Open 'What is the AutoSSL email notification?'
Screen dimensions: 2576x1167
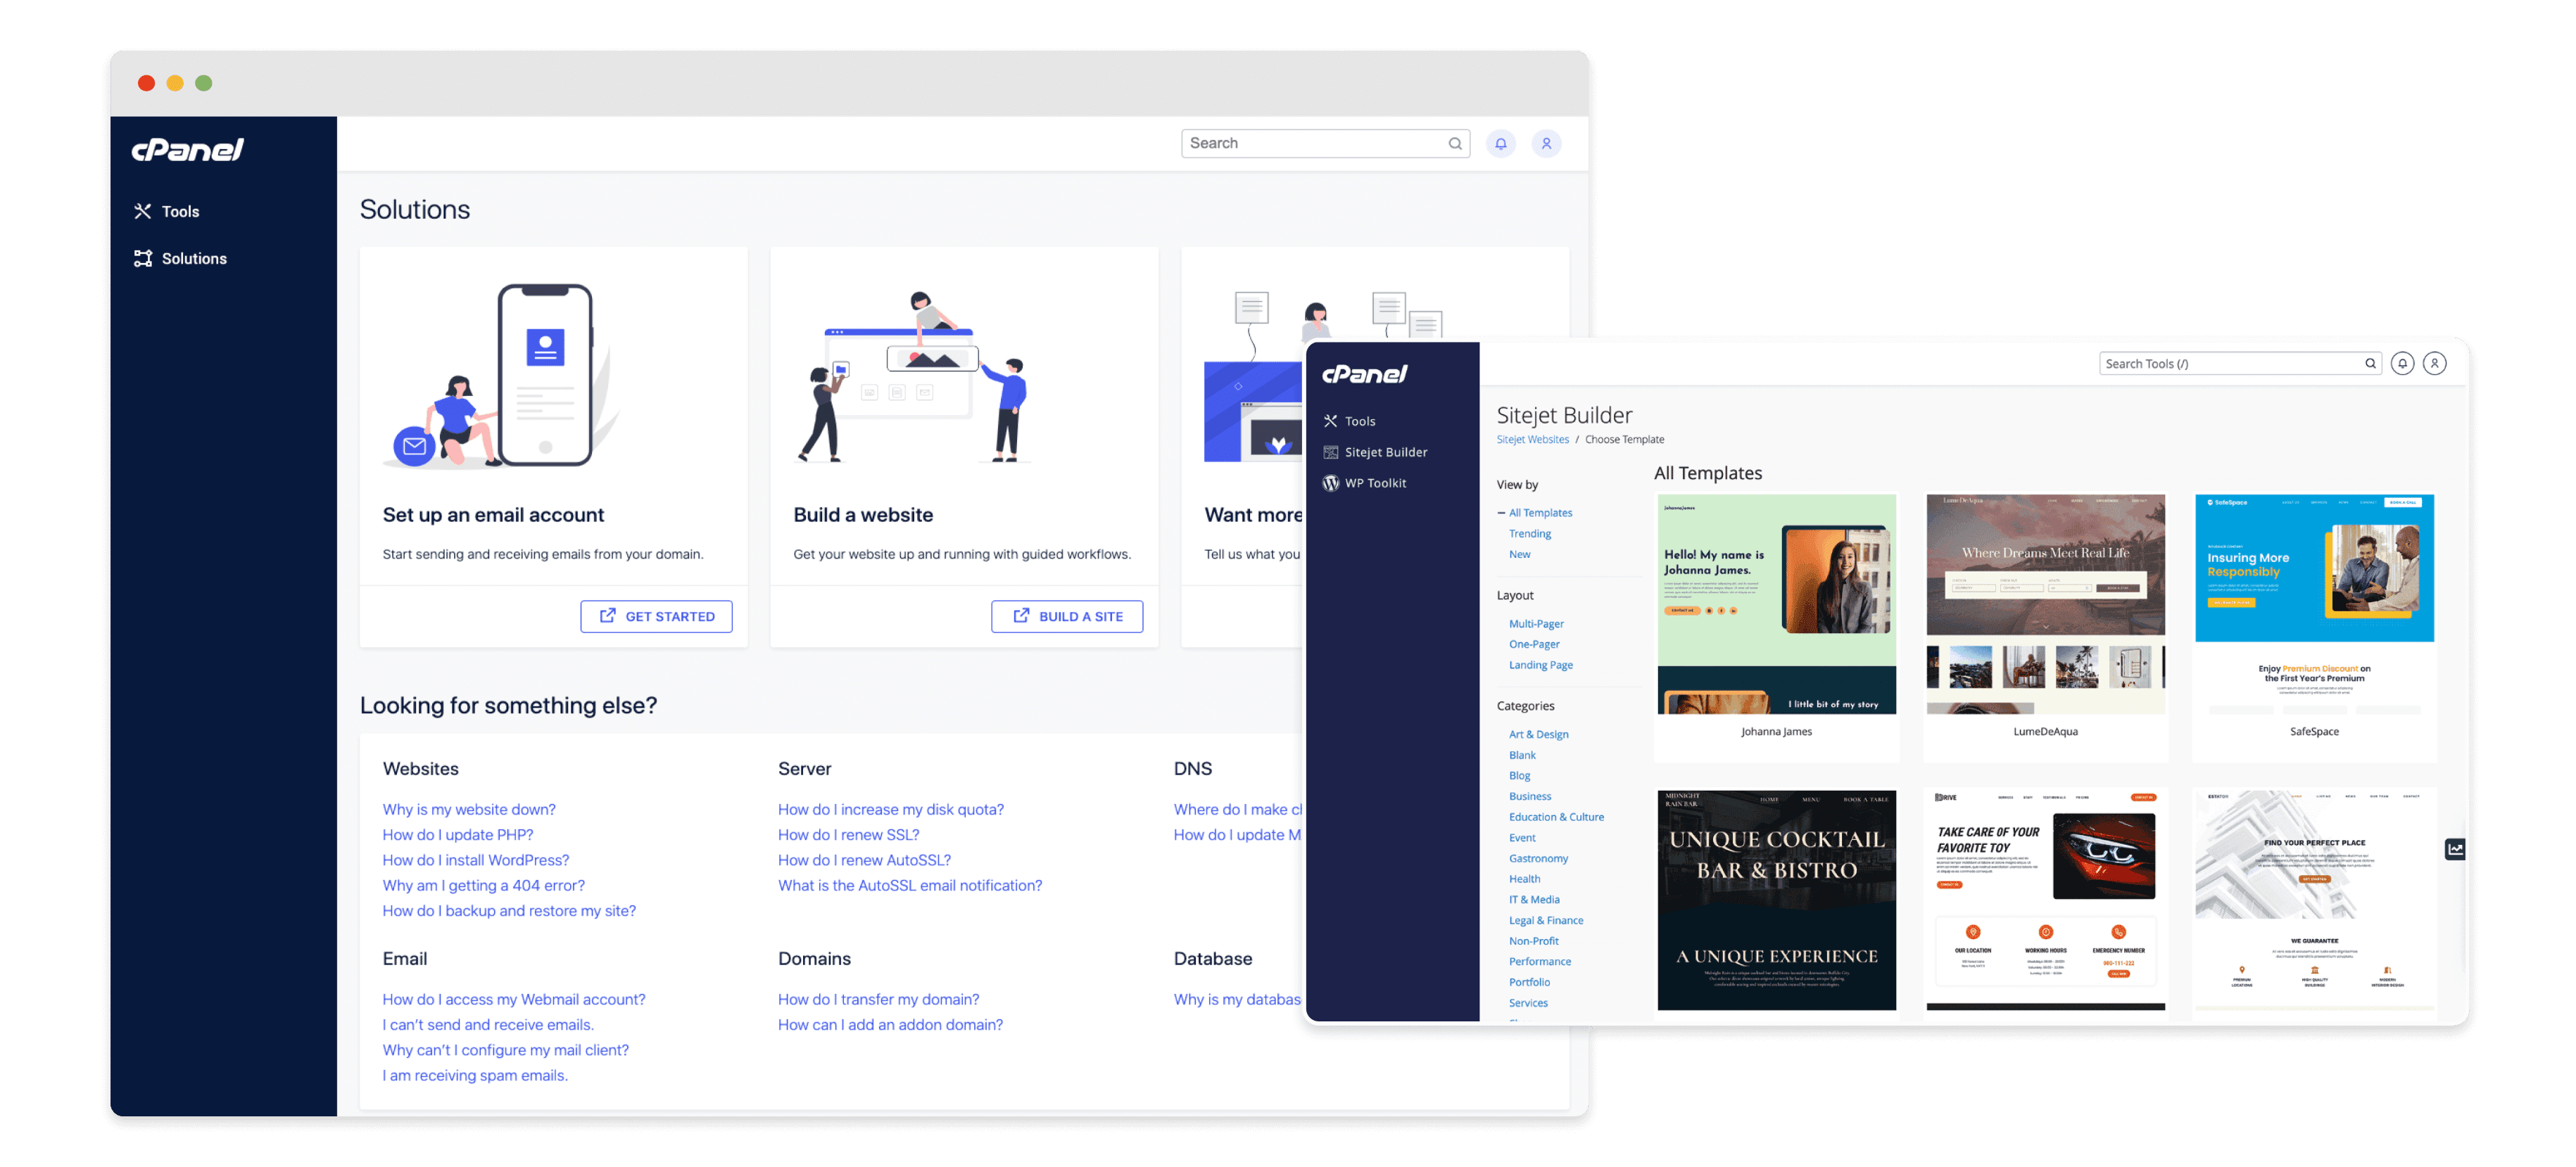(910, 885)
